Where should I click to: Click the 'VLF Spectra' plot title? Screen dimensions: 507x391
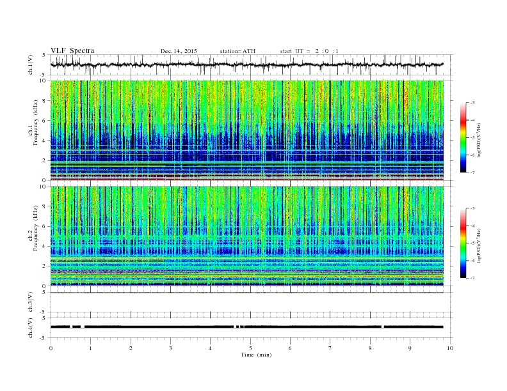click(72, 50)
